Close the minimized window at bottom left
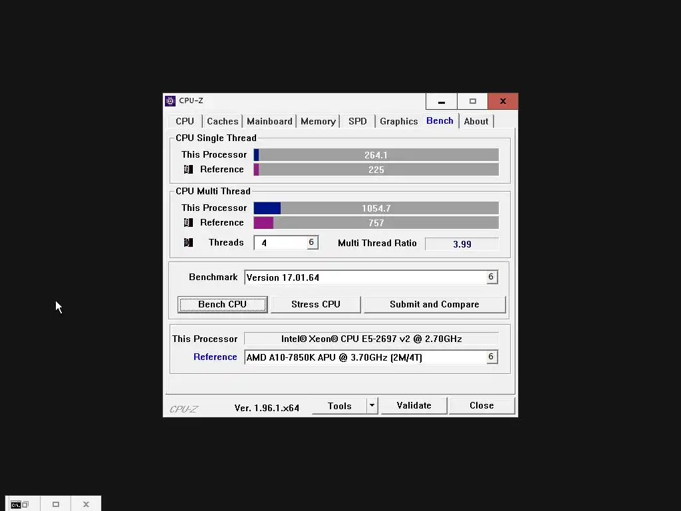 coord(86,504)
